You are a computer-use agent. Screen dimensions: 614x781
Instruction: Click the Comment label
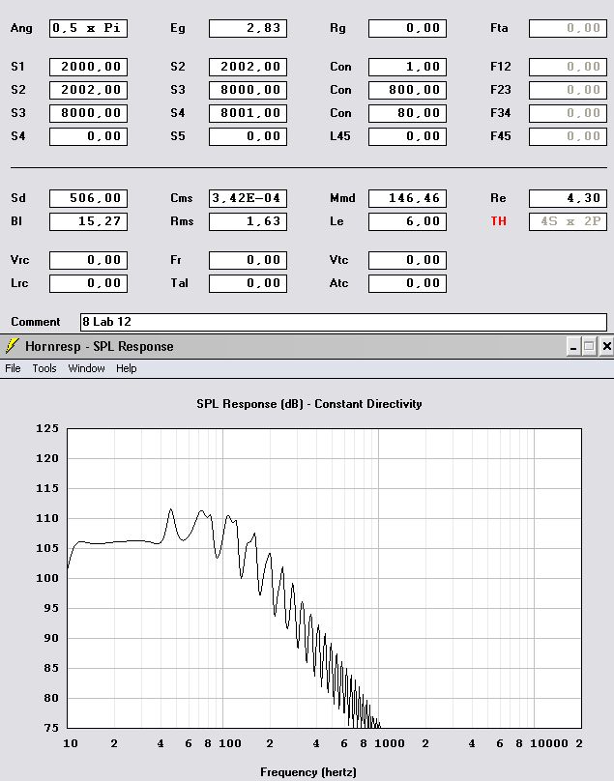coord(36,322)
